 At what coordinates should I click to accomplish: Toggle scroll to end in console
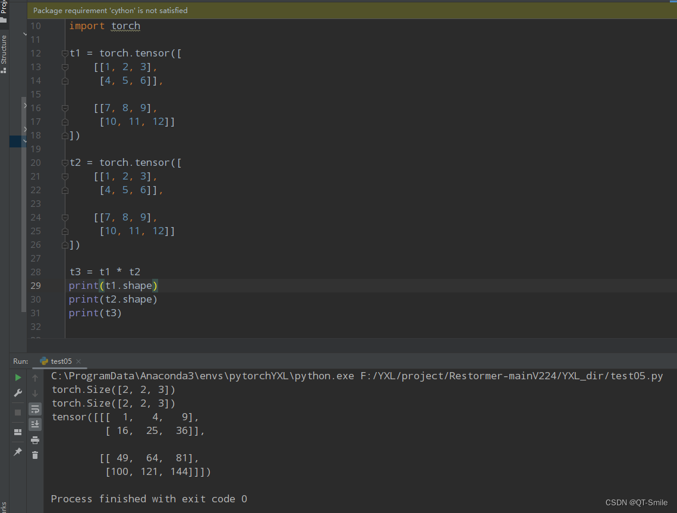[x=35, y=424]
